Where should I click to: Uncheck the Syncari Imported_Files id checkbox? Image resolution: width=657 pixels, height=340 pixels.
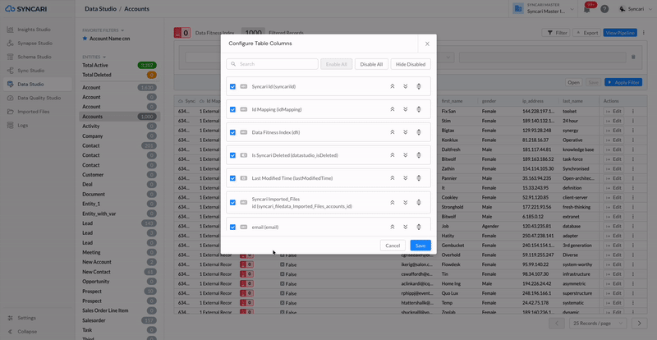pos(232,203)
